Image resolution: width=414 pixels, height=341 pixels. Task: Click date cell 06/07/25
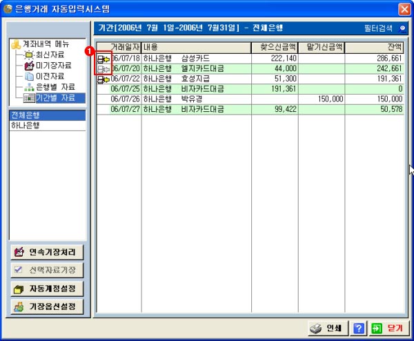pos(125,89)
